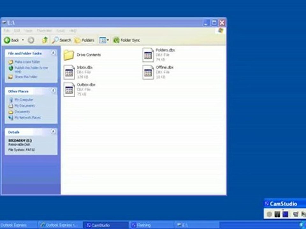
Task: Open the Favorites menu
Action: [x=44, y=31]
